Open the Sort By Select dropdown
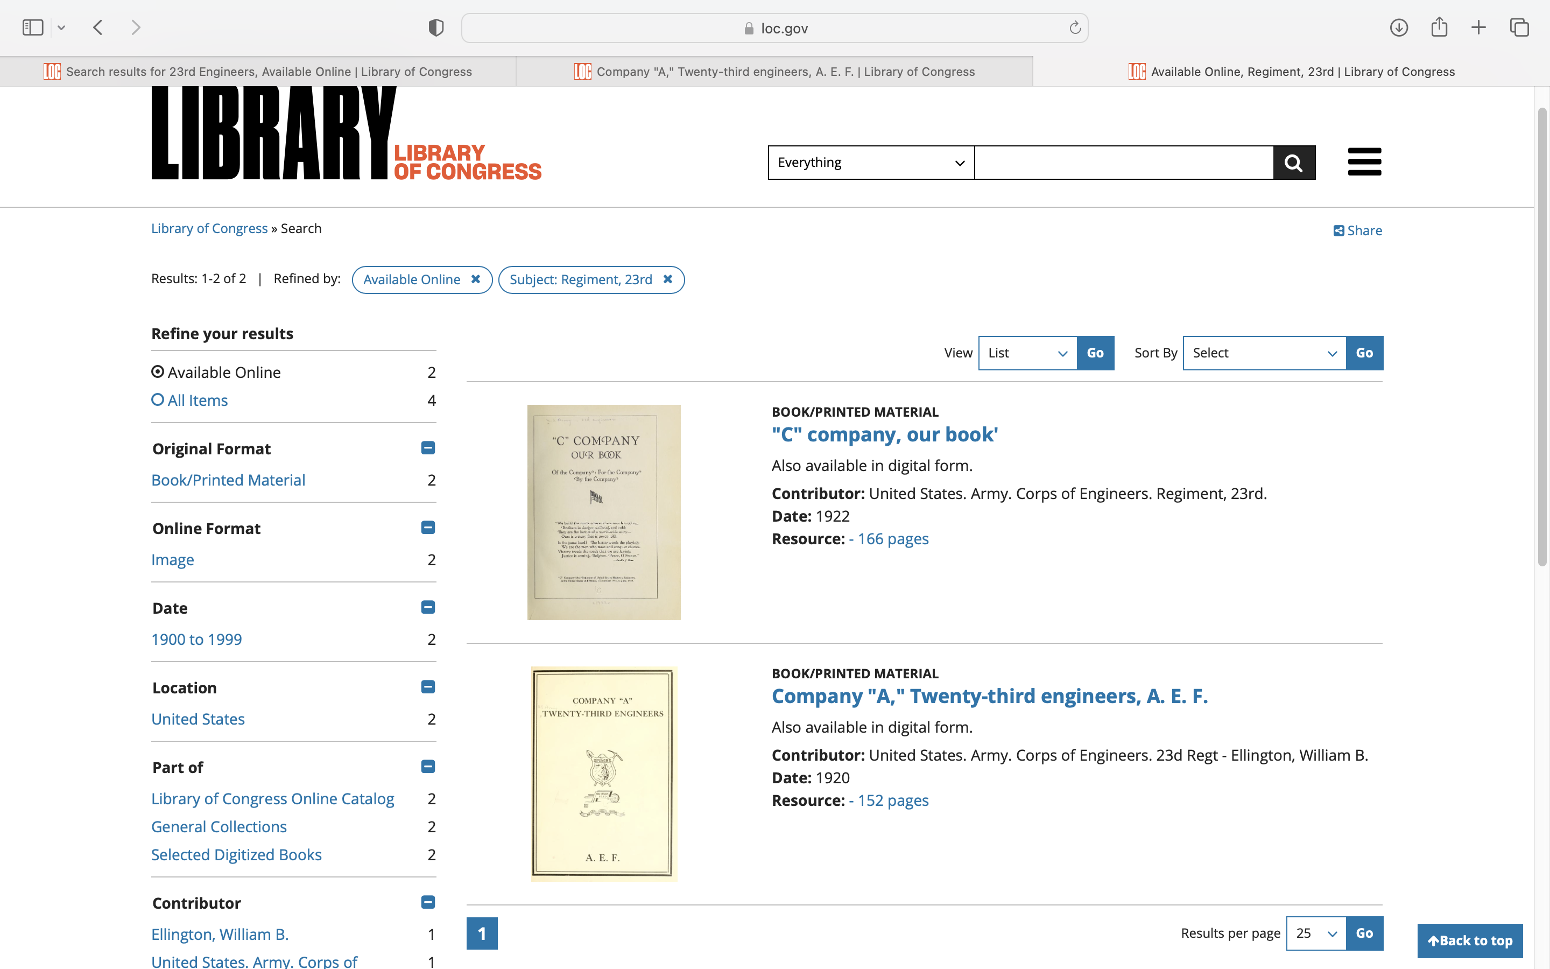Viewport: 1550px width, 969px height. pyautogui.click(x=1264, y=353)
